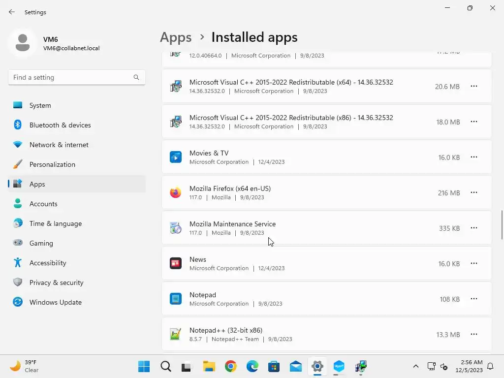The width and height of the screenshot is (504, 378).
Task: Open Time & language settings
Action: point(76,223)
